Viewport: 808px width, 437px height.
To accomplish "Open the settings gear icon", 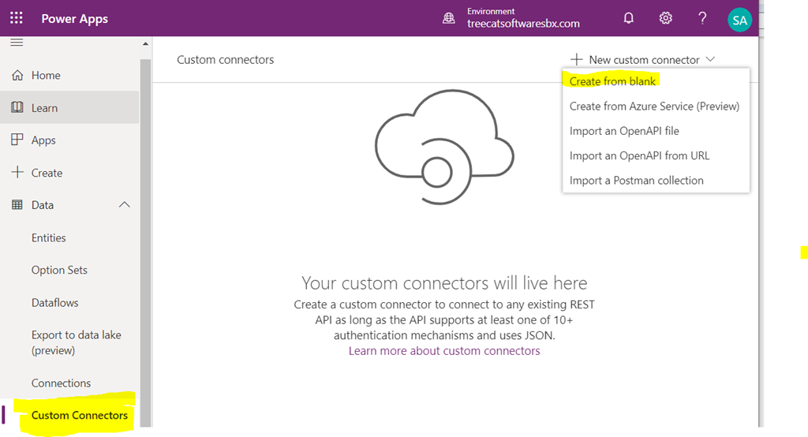I will pos(665,19).
